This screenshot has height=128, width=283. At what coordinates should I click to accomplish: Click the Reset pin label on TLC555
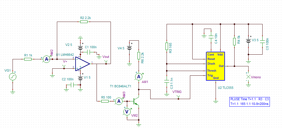[211, 59]
